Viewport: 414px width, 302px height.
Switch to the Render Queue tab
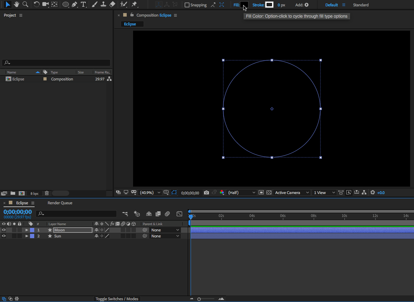(x=60, y=203)
